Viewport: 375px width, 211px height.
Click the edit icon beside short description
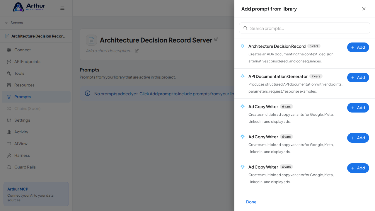(137, 51)
